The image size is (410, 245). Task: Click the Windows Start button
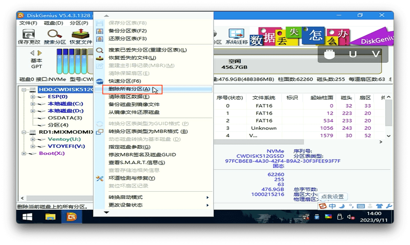point(28,217)
